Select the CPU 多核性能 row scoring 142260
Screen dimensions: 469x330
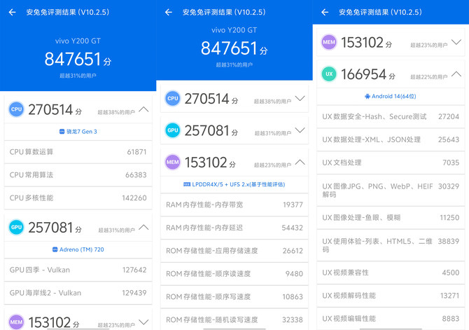78,198
